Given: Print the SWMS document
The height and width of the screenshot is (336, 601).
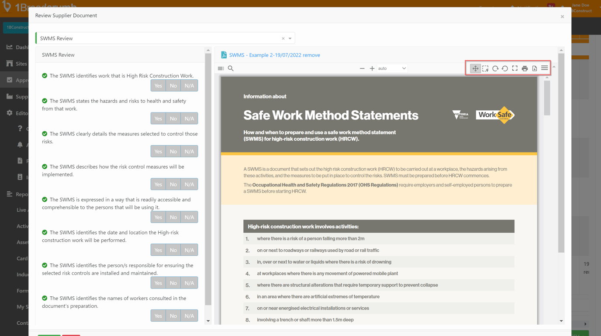Looking at the screenshot, I should [x=525, y=68].
